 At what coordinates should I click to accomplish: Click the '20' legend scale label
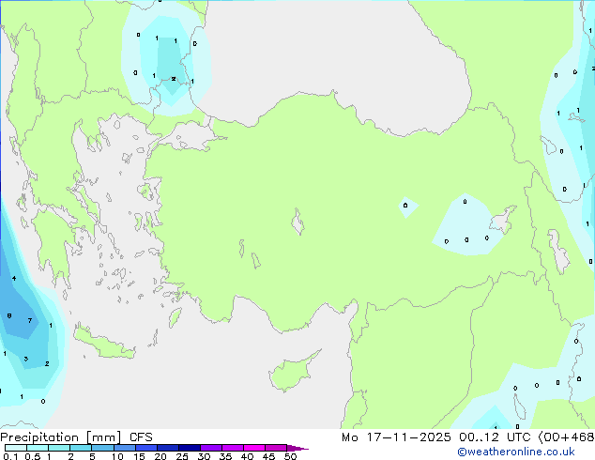point(160,456)
